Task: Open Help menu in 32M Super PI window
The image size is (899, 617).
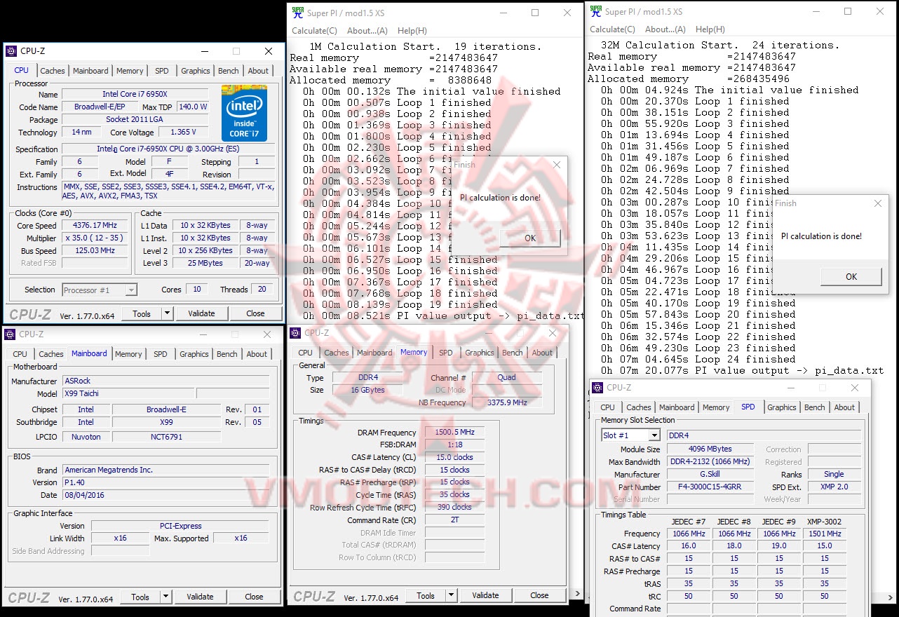Action: 710,29
